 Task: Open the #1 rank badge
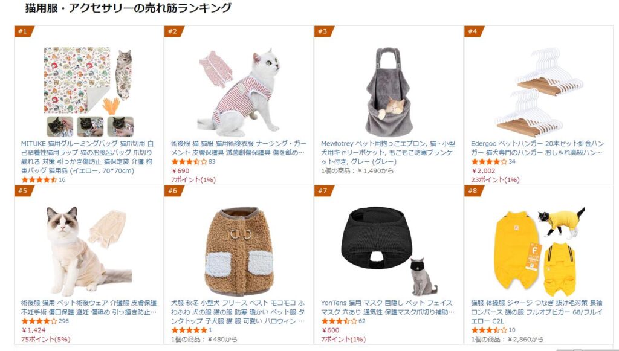click(x=24, y=31)
